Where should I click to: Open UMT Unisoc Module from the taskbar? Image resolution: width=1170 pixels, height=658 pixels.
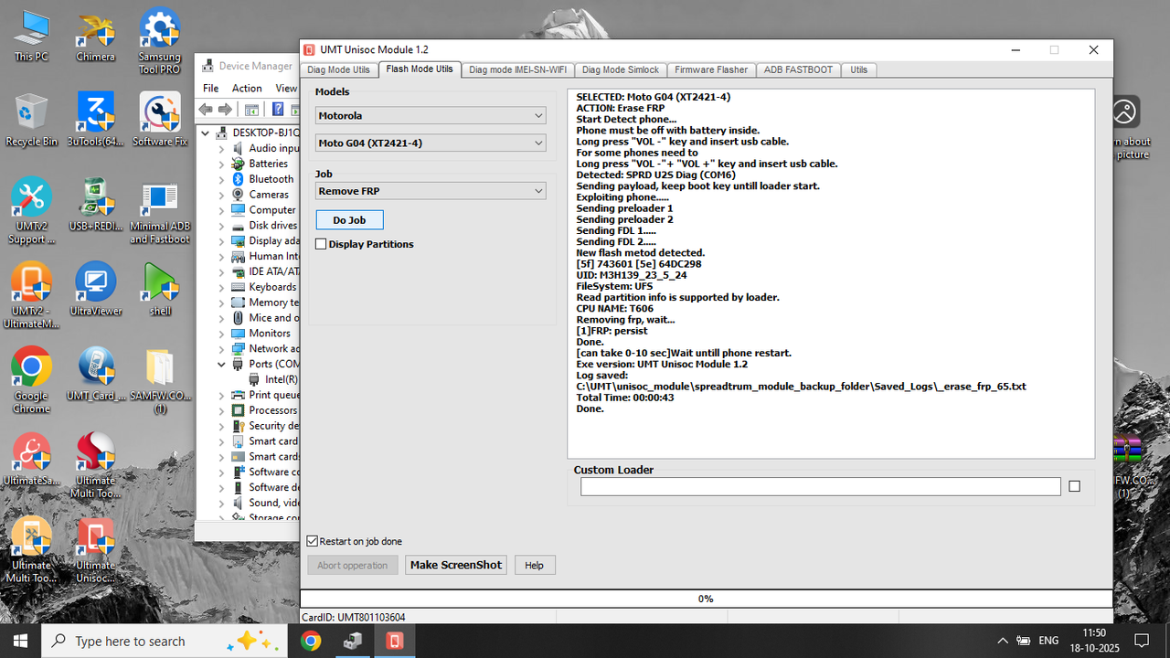tap(394, 640)
